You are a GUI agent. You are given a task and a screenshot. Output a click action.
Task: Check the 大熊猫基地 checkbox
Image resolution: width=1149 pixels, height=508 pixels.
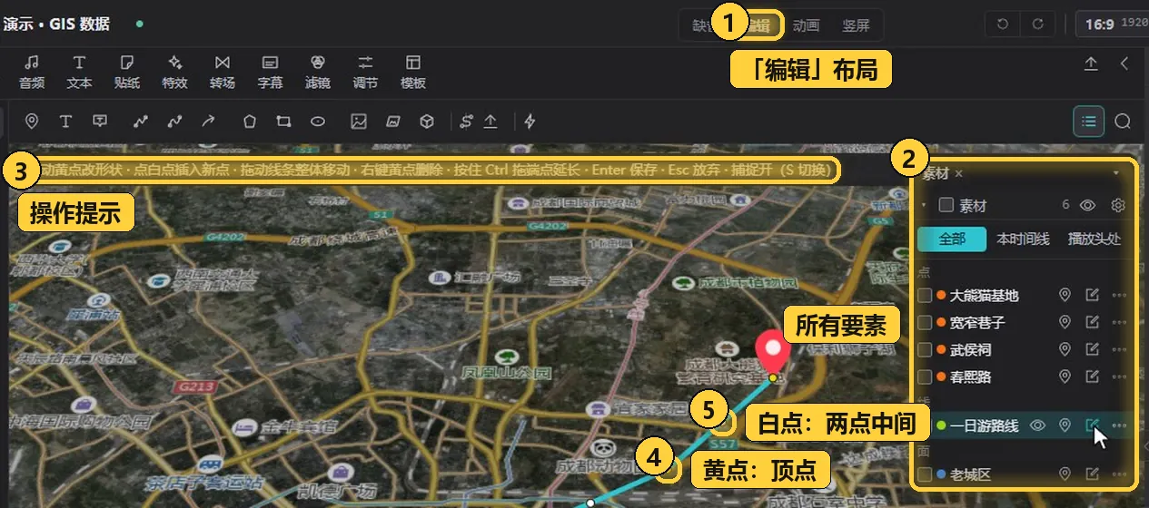[925, 296]
